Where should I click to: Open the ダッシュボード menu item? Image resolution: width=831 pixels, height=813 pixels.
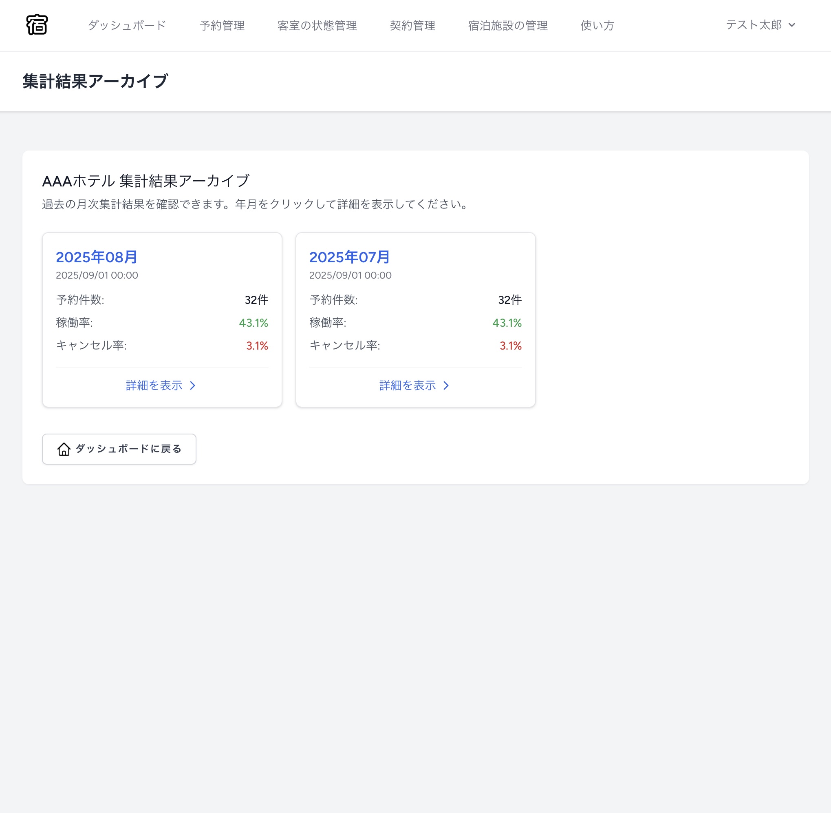(x=127, y=25)
